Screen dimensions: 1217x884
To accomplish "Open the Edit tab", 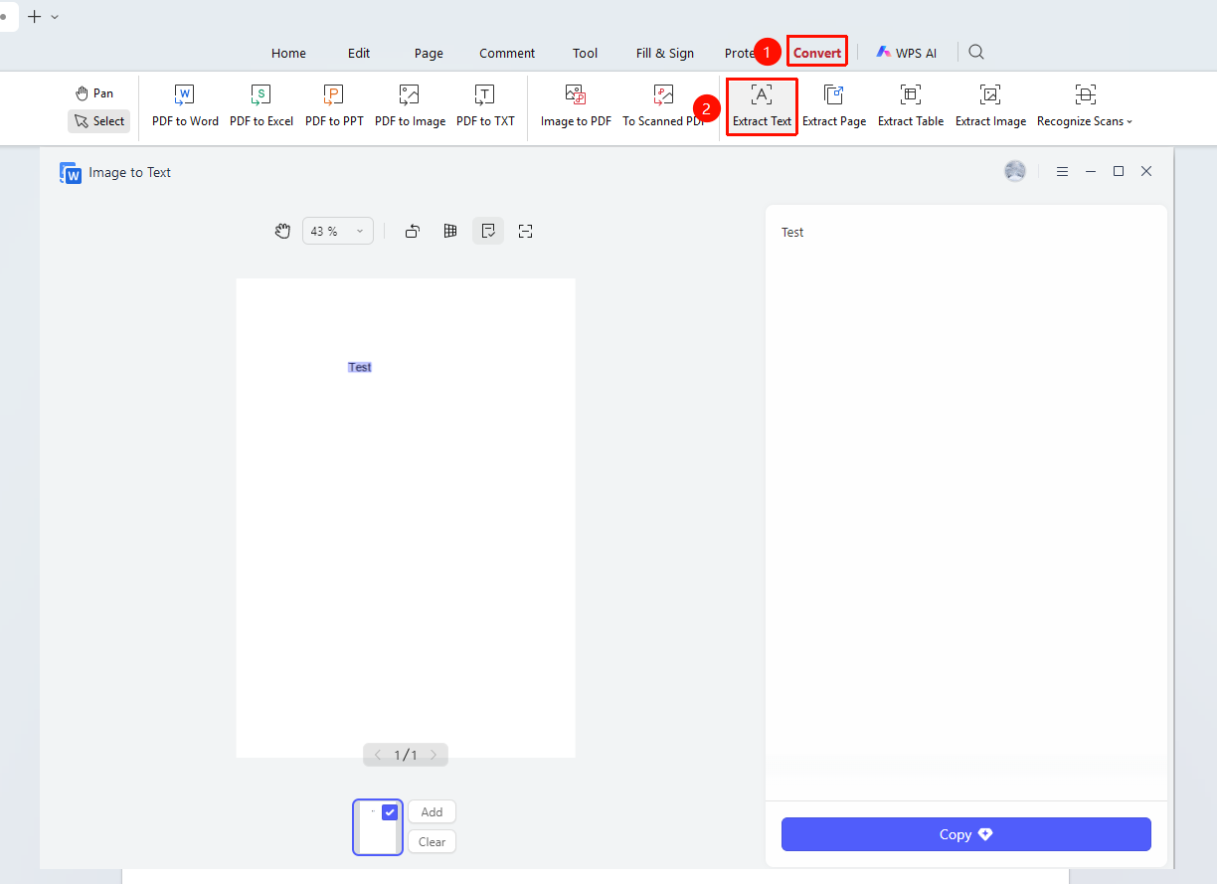I will point(359,54).
